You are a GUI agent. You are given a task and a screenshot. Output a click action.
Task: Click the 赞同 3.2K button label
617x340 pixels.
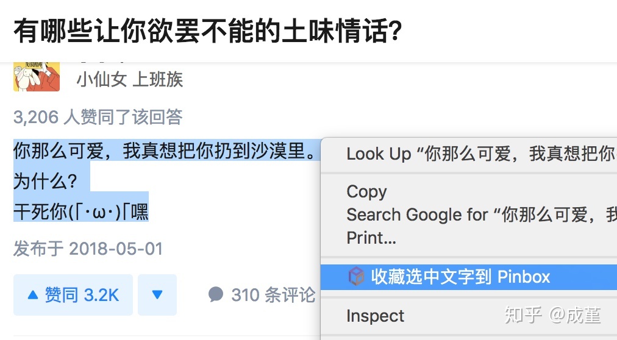[82, 296]
